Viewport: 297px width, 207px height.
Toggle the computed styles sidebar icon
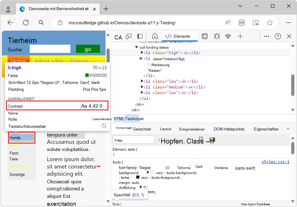(212, 140)
